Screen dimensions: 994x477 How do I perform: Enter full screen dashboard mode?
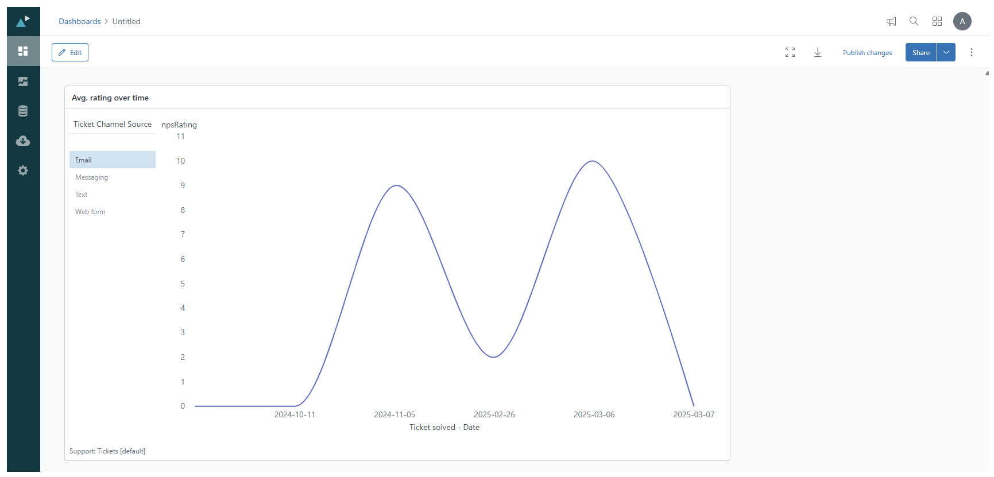point(790,52)
